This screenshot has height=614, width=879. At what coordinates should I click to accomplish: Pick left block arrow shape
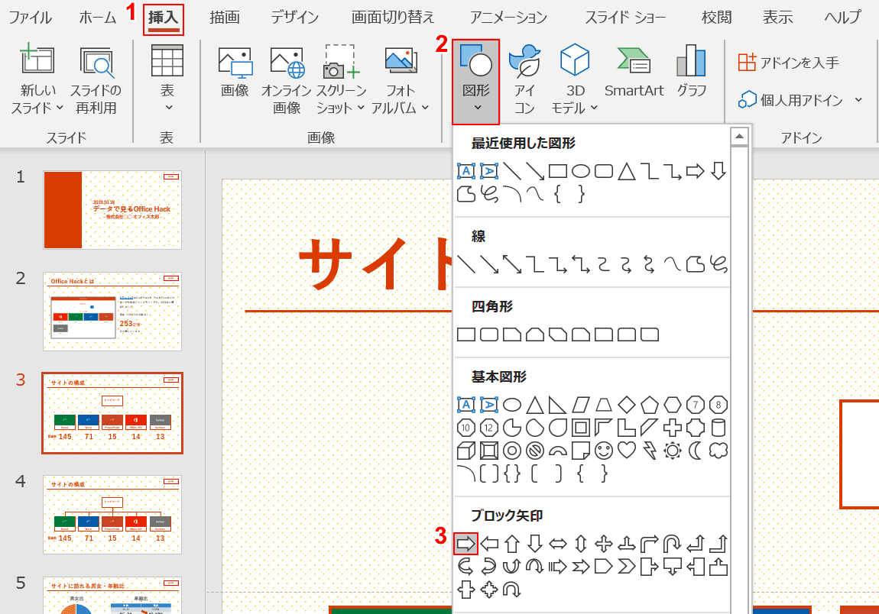point(489,544)
